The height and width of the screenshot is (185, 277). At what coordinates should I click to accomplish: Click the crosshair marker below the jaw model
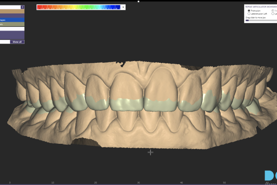click(x=151, y=152)
